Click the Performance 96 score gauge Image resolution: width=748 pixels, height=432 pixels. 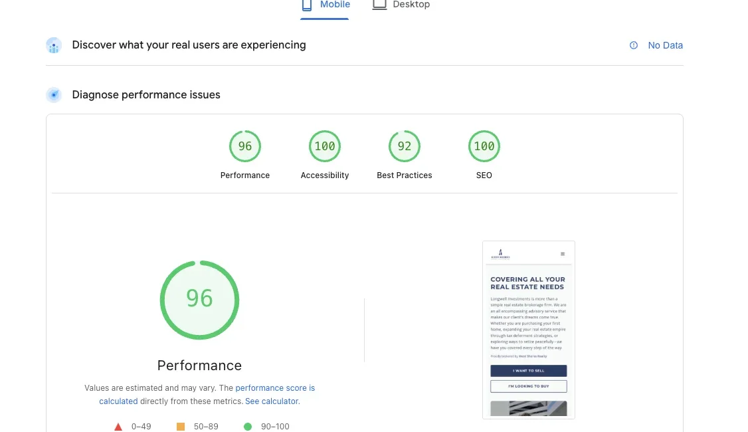coord(199,300)
